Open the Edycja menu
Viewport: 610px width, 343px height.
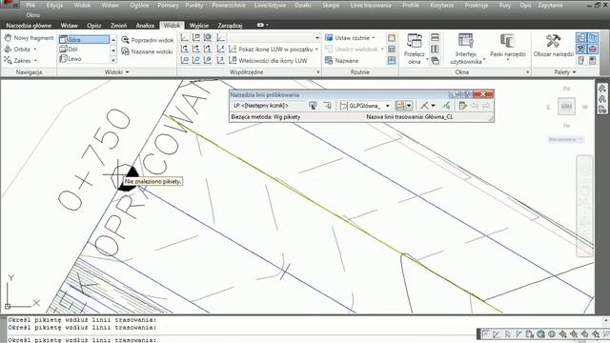(x=54, y=5)
